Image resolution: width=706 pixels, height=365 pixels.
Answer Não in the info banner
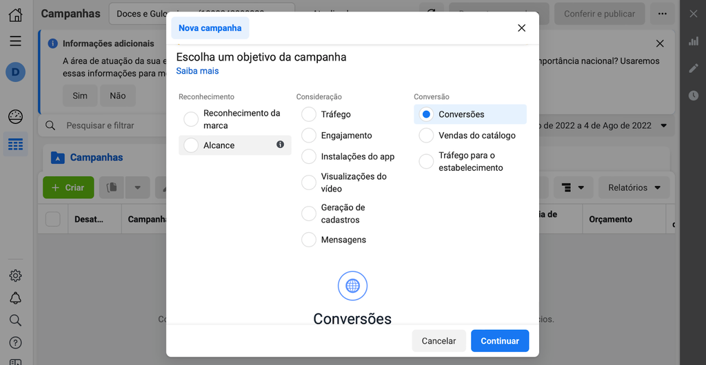pos(117,96)
